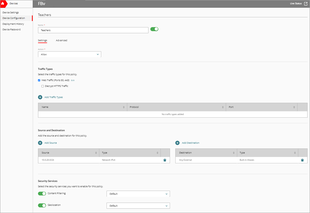Image resolution: width=310 pixels, height=213 pixels.
Task: Check the Decrypt HTTPS Traffic checkbox
Action: coord(42,86)
